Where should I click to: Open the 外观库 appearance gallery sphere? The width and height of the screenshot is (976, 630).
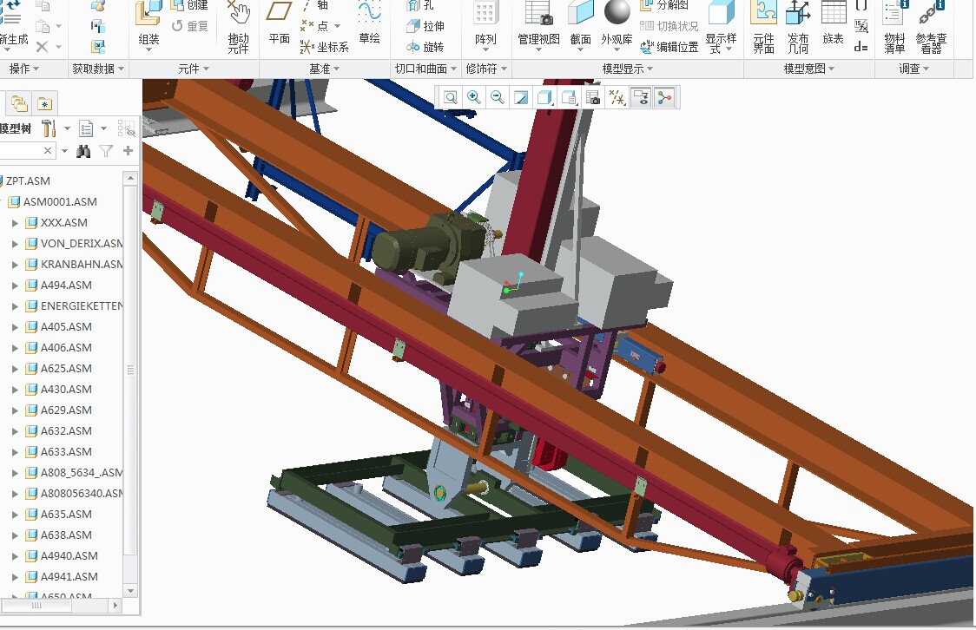617,13
